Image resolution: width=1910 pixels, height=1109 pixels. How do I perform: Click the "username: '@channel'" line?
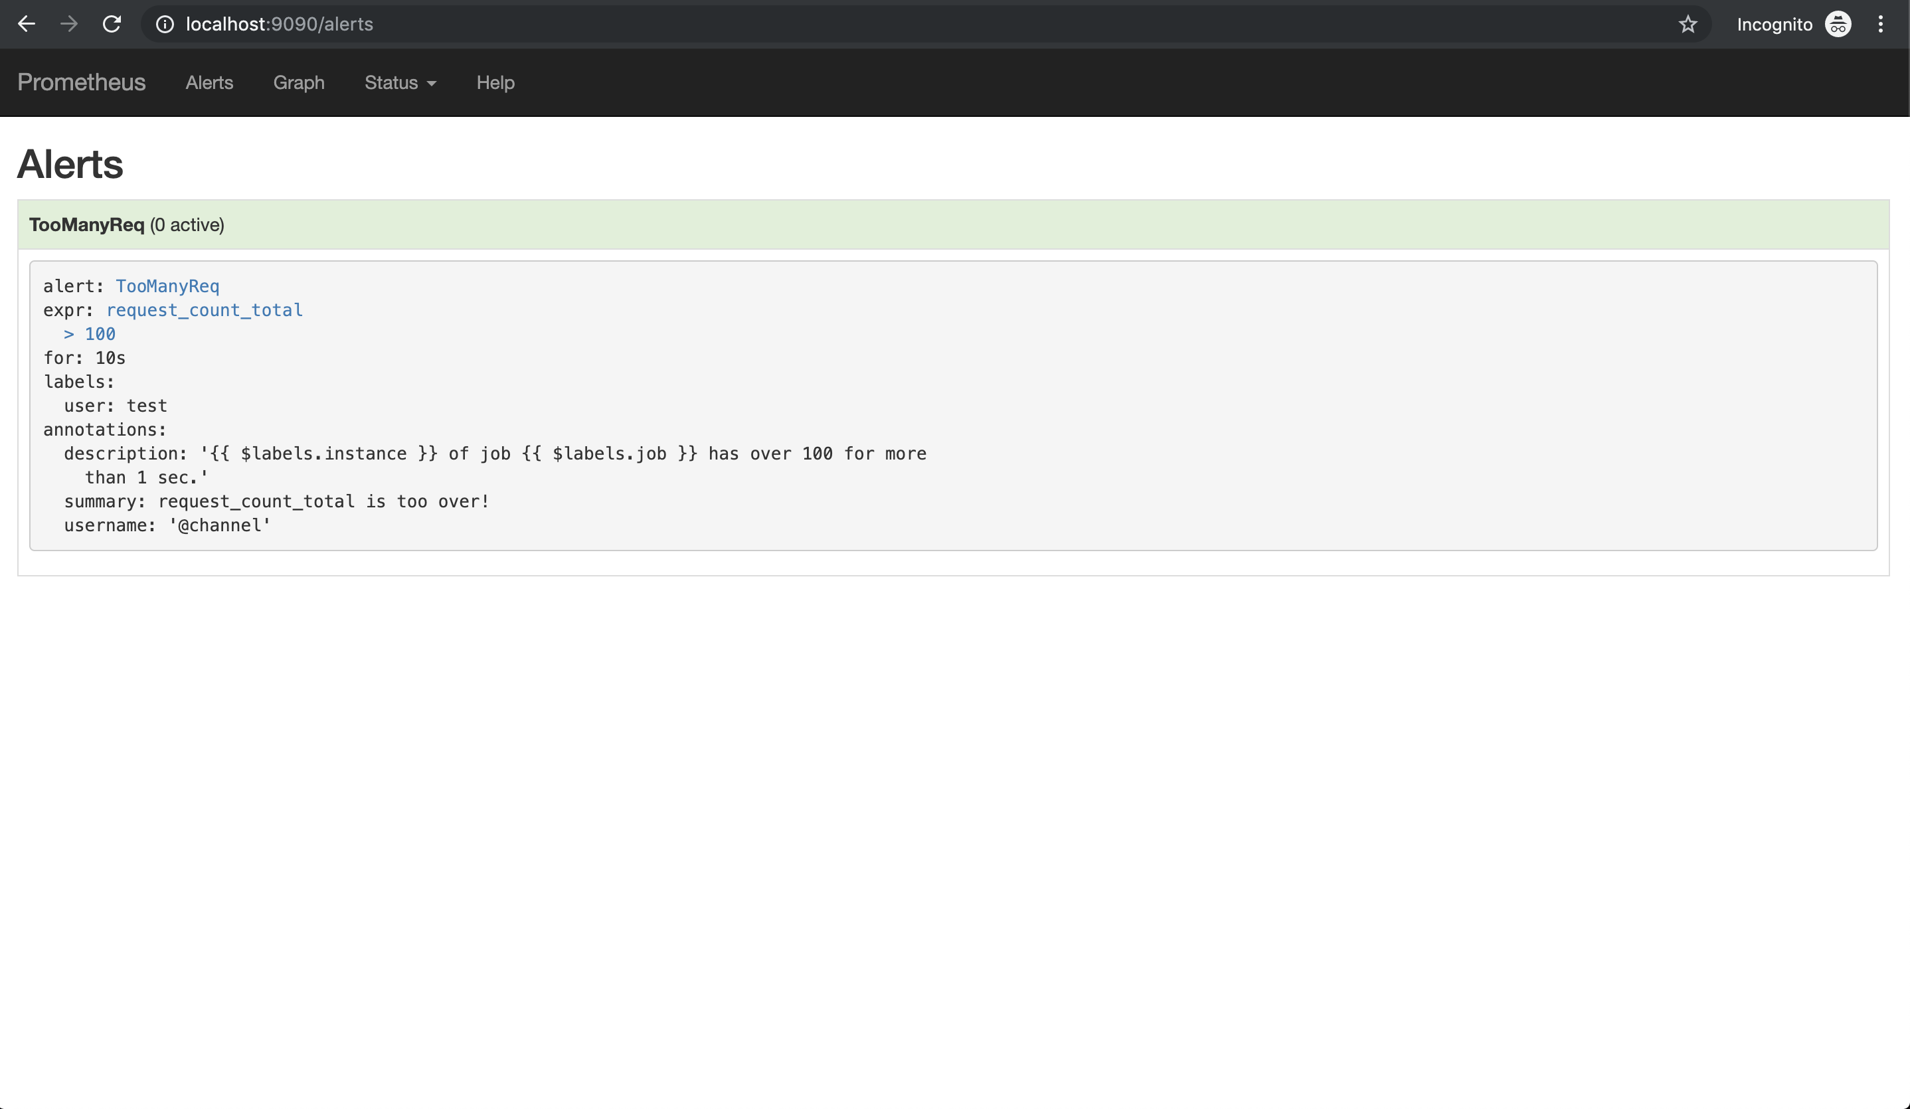pos(167,525)
